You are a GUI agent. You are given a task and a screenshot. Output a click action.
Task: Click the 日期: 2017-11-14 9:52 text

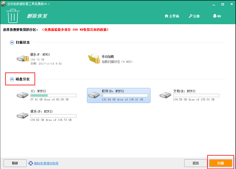point(46,64)
